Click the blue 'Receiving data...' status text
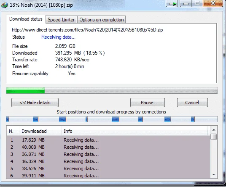This screenshot has width=226, height=187. tap(58, 37)
